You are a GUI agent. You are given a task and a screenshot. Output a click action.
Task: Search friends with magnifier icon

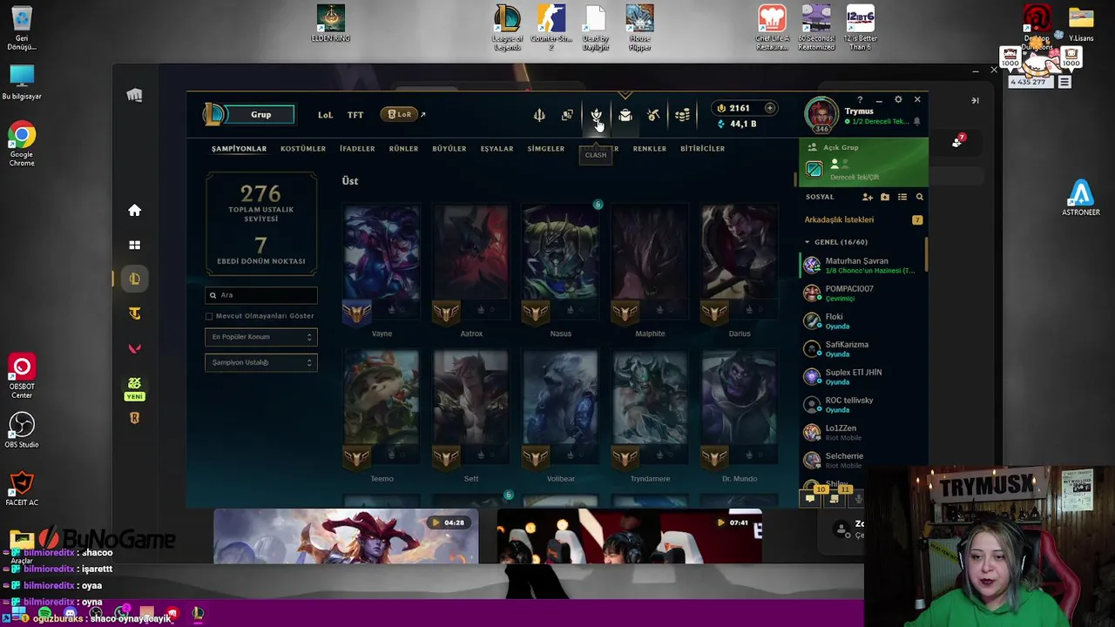click(x=919, y=197)
